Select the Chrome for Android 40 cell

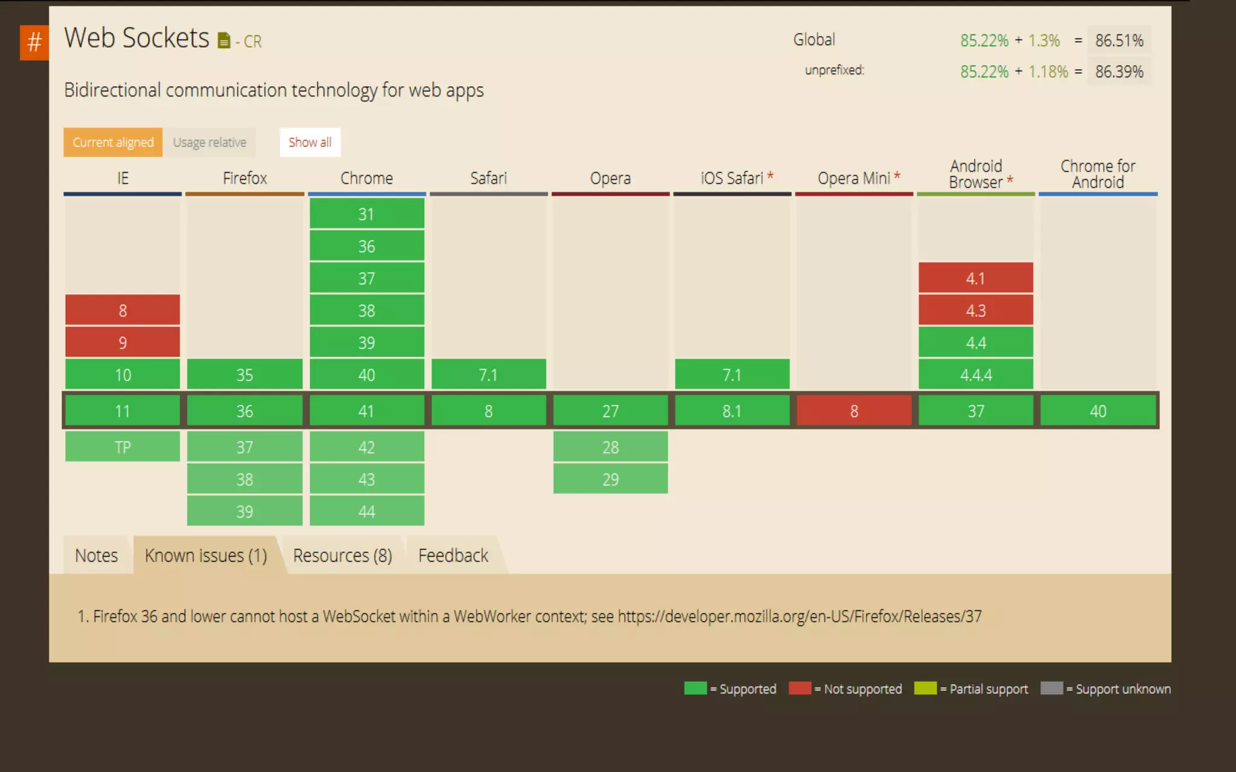point(1098,411)
